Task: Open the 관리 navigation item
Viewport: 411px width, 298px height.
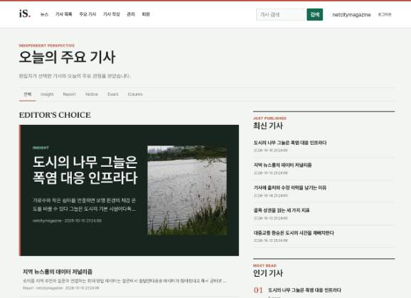Action: pyautogui.click(x=131, y=14)
